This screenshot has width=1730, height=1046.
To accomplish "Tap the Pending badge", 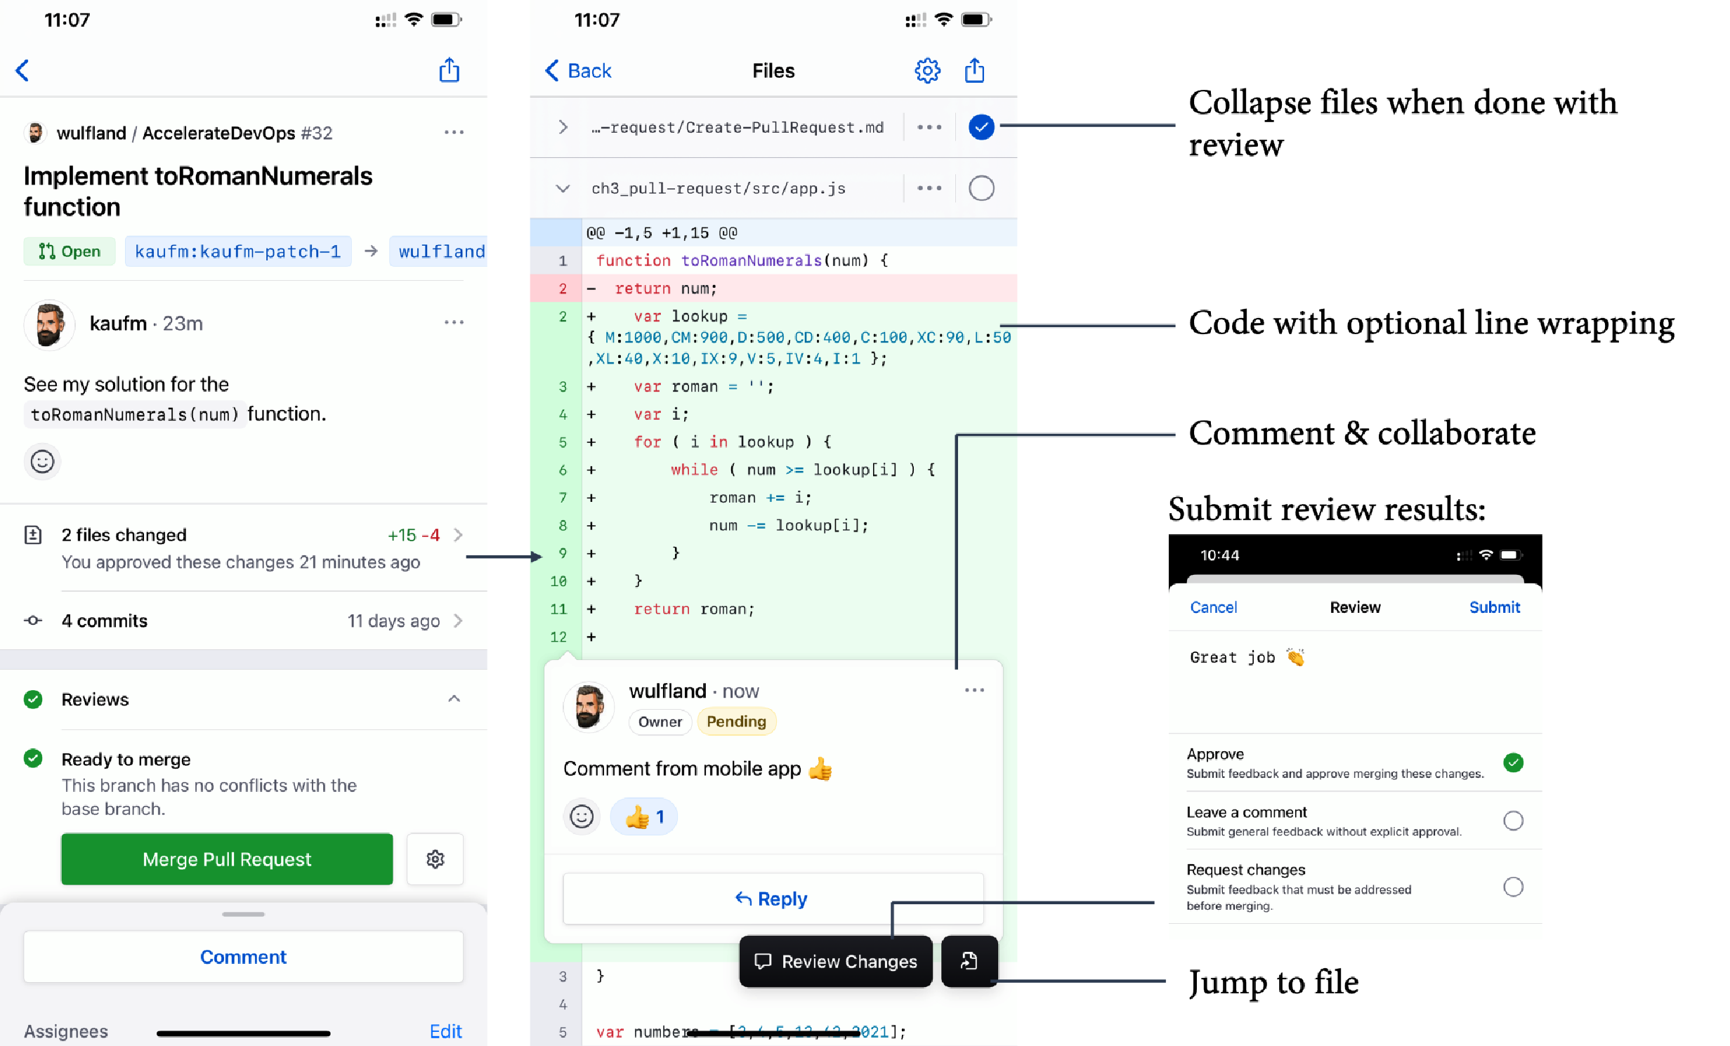I will [x=736, y=722].
